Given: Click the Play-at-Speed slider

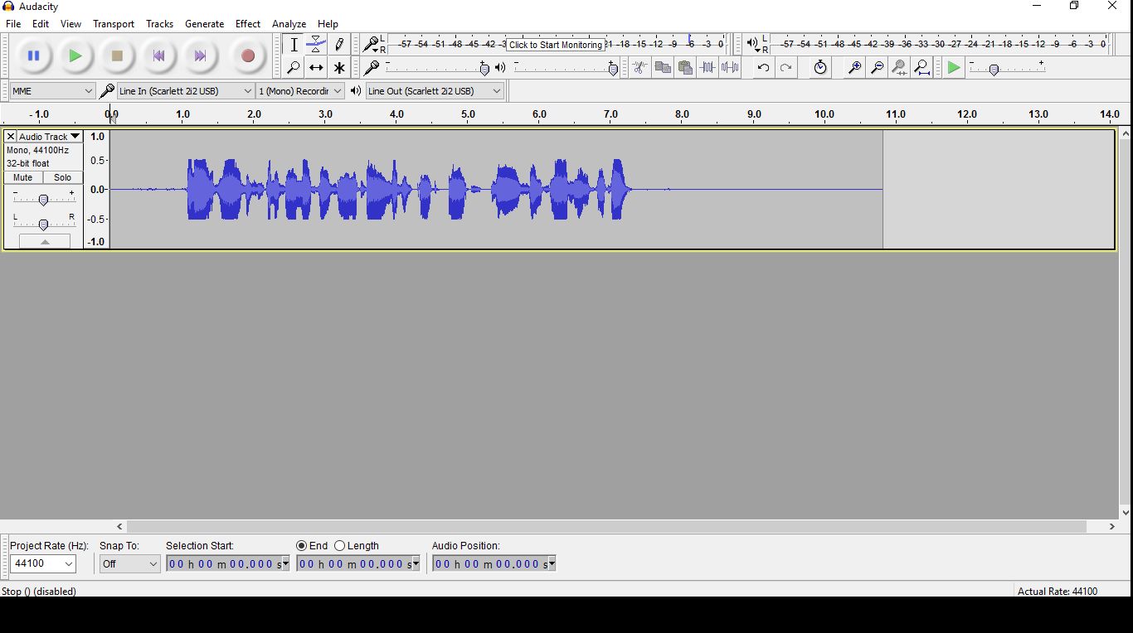Looking at the screenshot, I should click(1007, 68).
